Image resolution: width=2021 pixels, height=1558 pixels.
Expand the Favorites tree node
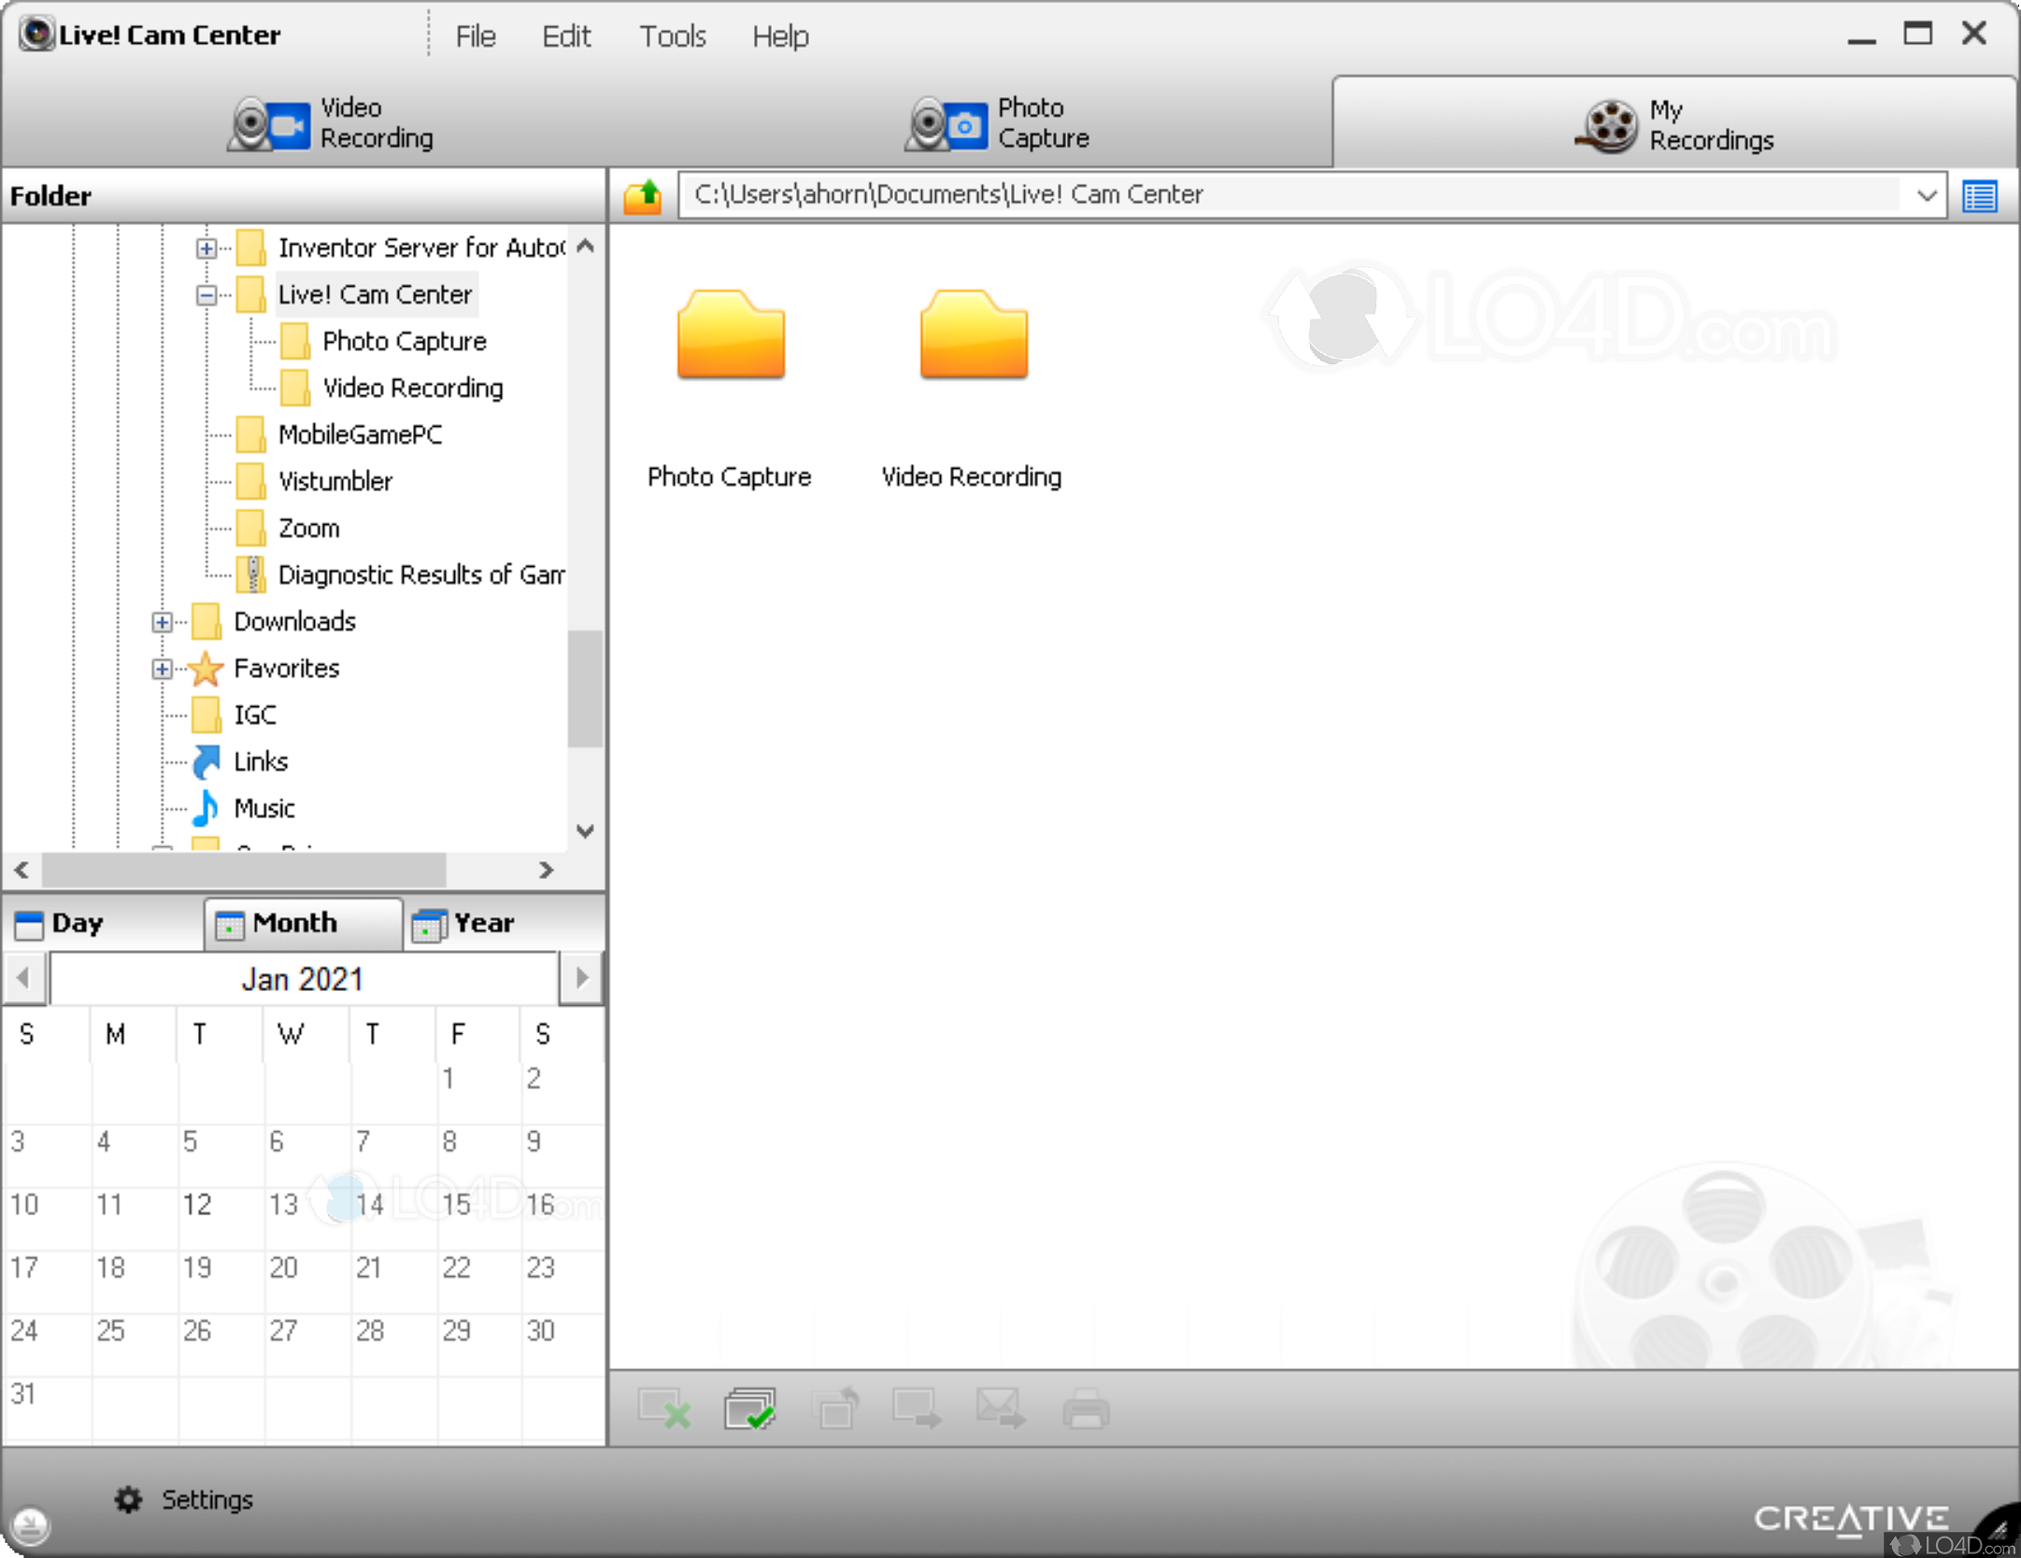tap(162, 669)
